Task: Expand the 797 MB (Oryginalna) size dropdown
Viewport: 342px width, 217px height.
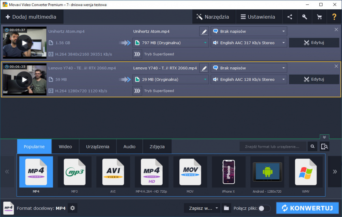Action: click(x=170, y=43)
